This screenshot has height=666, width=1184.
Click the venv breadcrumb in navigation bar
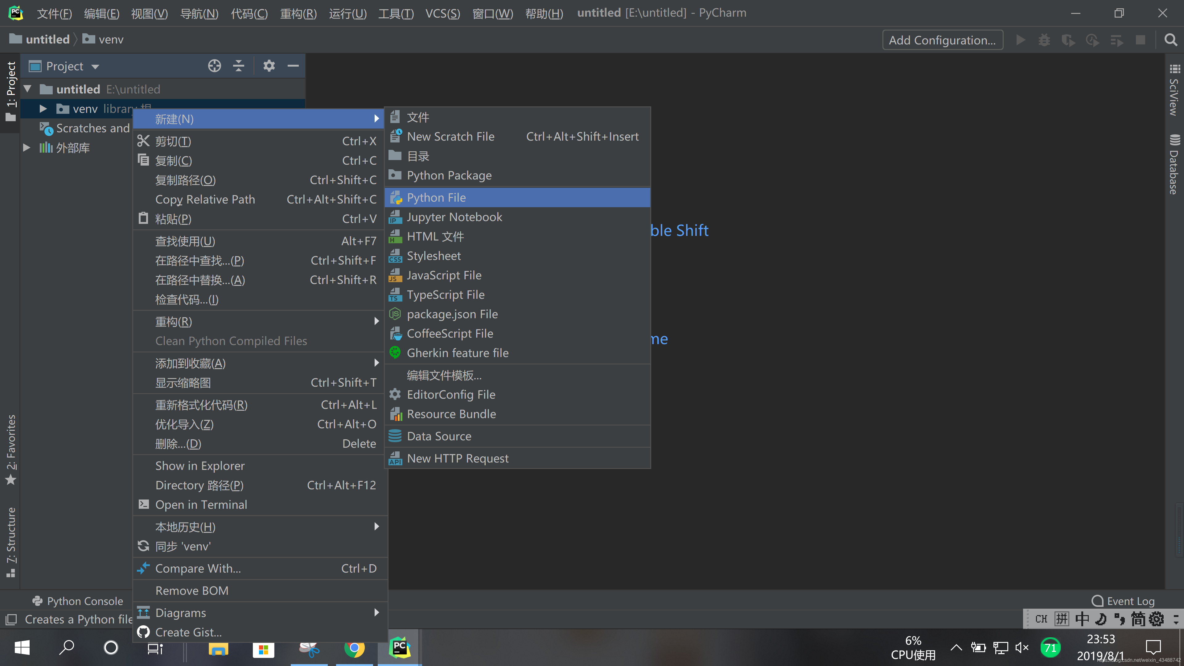(x=103, y=39)
